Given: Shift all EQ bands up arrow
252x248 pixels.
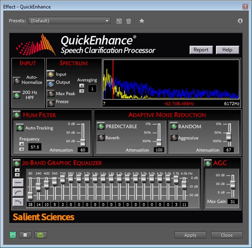Looking at the screenshot, I should pyautogui.click(x=17, y=170).
